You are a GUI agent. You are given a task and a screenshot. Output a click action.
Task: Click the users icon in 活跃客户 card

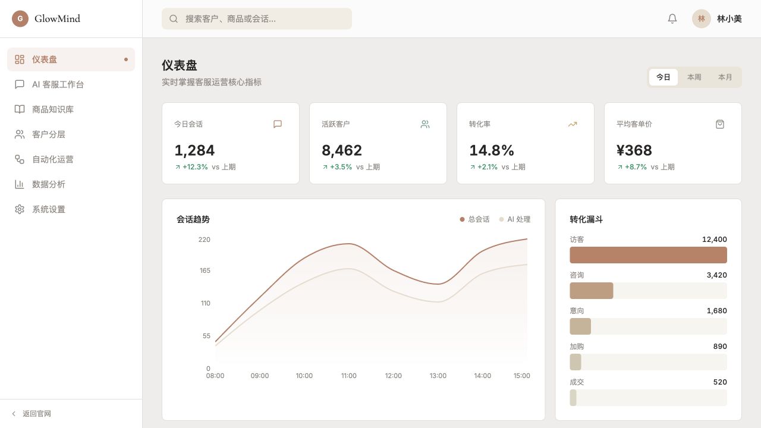pos(425,124)
